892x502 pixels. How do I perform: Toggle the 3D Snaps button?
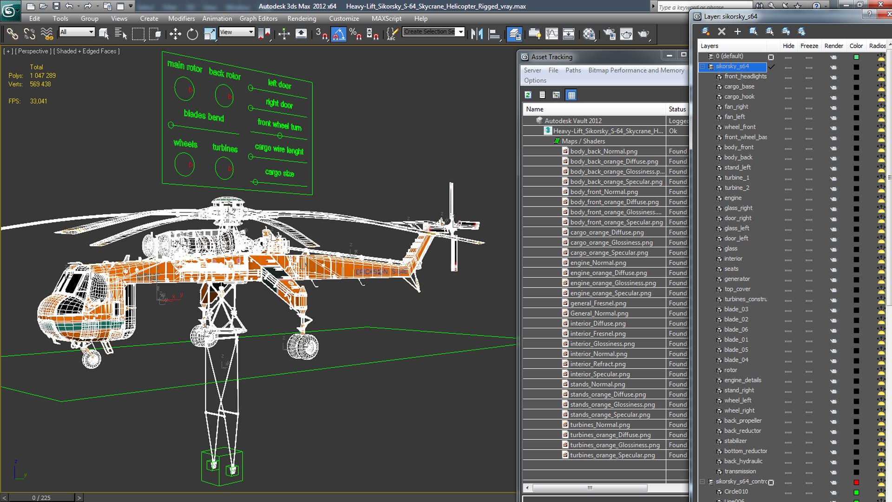coord(321,33)
